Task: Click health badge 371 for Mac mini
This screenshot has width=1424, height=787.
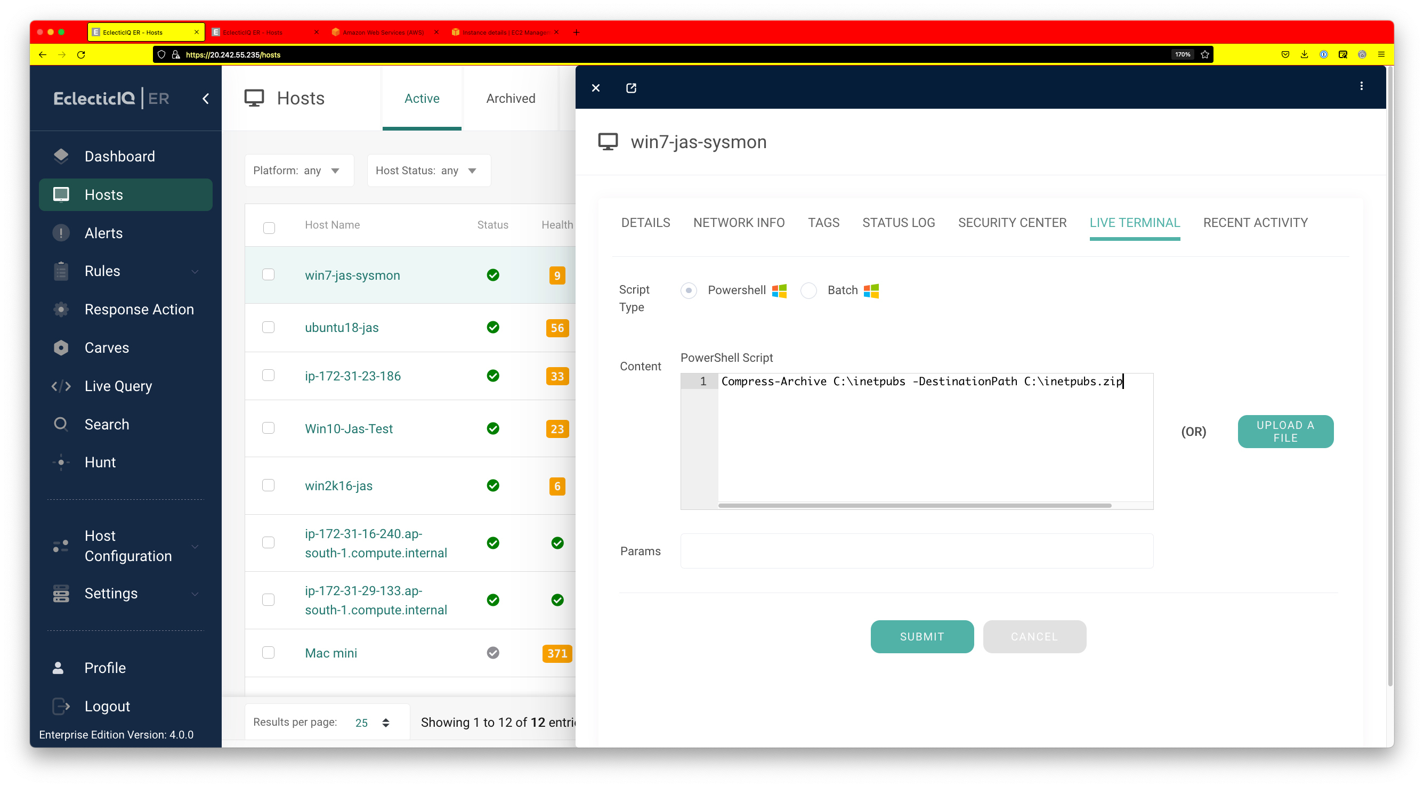Action: (557, 653)
